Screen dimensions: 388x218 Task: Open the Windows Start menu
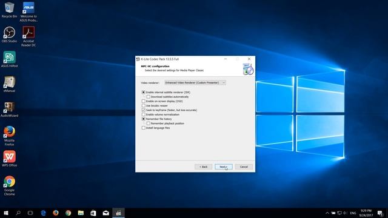click(6, 213)
